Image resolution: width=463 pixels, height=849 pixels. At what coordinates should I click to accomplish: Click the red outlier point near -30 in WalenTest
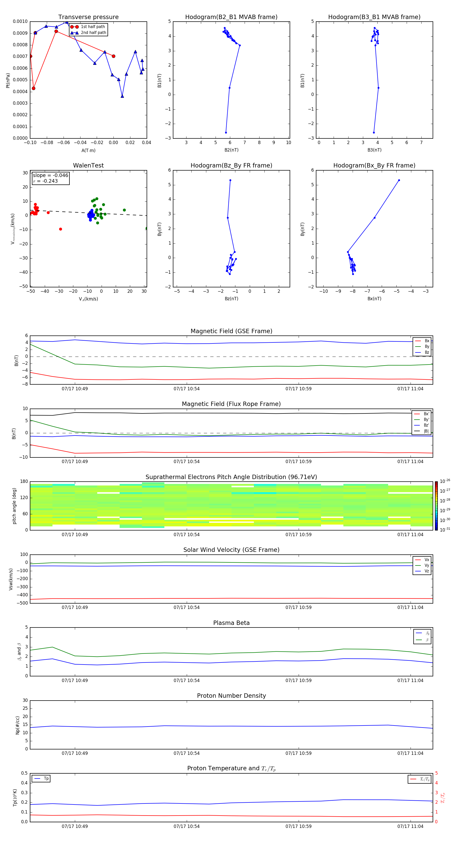pos(60,229)
